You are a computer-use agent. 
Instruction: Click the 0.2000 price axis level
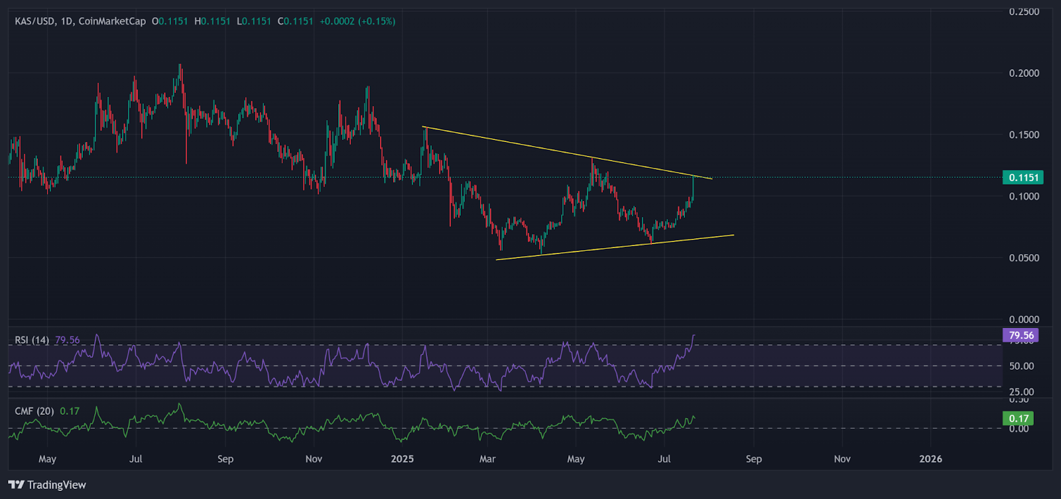(1024, 73)
